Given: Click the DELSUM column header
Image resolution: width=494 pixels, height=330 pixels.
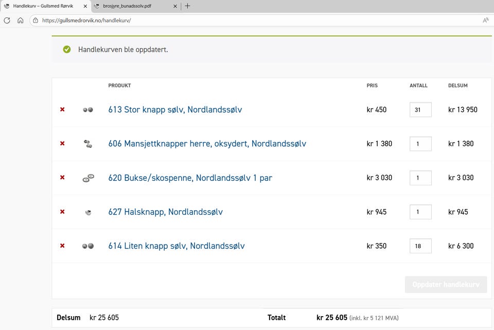Looking at the screenshot, I should [x=458, y=85].
